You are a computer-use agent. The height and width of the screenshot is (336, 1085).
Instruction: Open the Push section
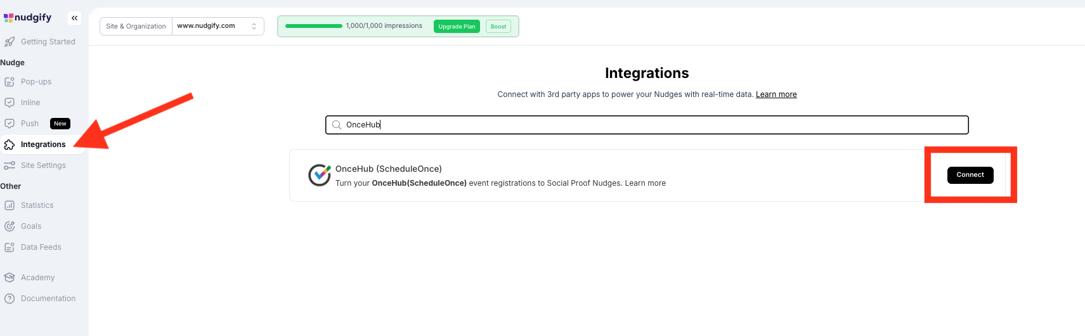coord(30,124)
